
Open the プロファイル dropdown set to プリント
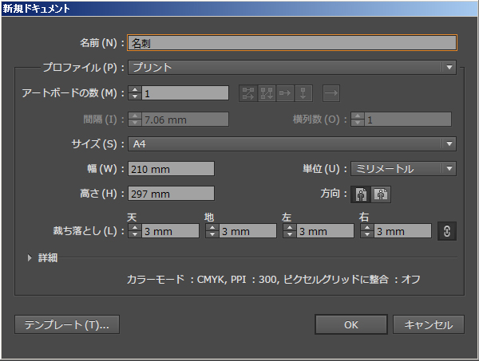[291, 68]
